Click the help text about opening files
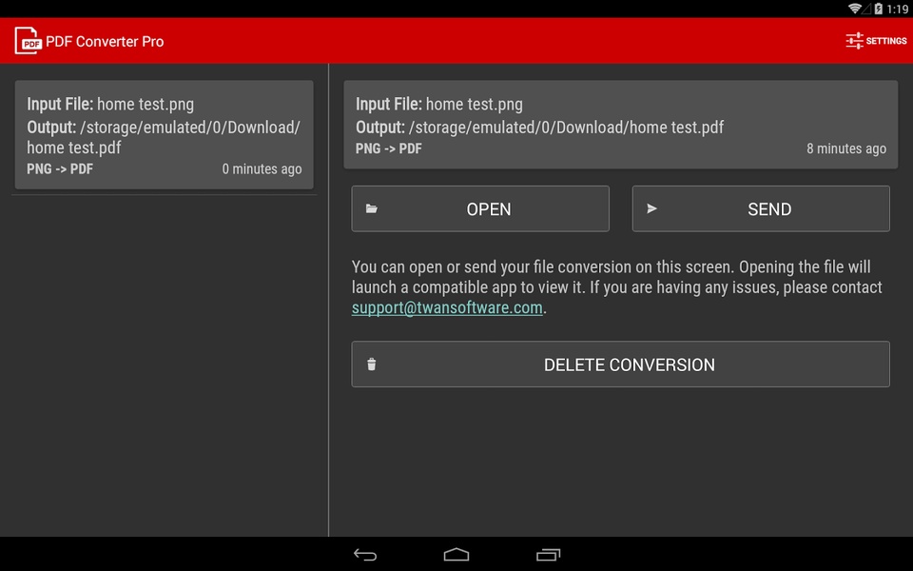 [616, 287]
